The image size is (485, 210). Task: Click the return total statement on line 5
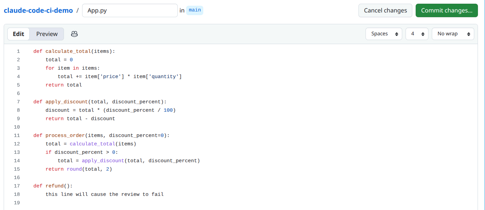pos(63,85)
